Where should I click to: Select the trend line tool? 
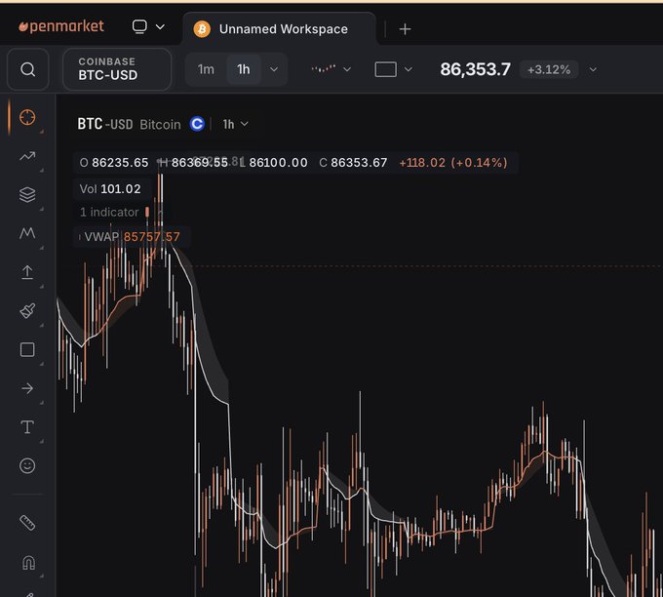27,156
